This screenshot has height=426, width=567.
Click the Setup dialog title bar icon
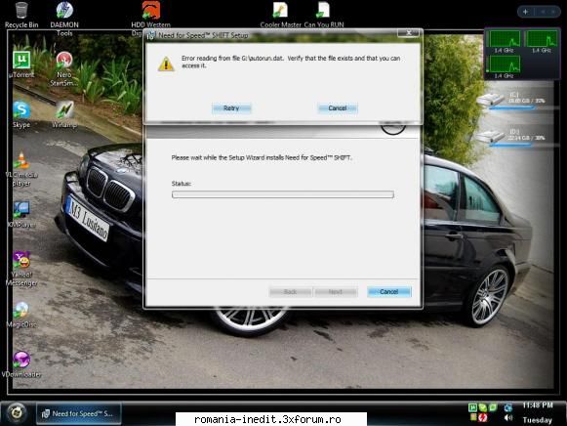coord(151,35)
